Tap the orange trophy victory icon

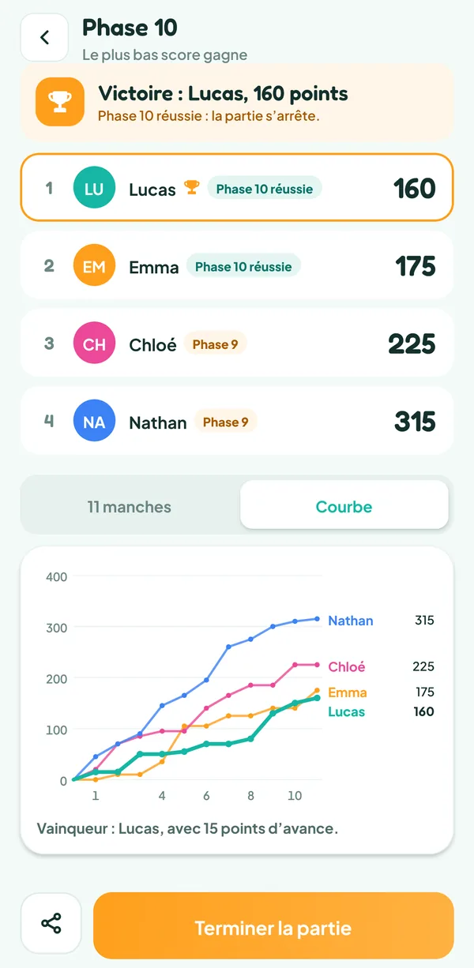[60, 102]
